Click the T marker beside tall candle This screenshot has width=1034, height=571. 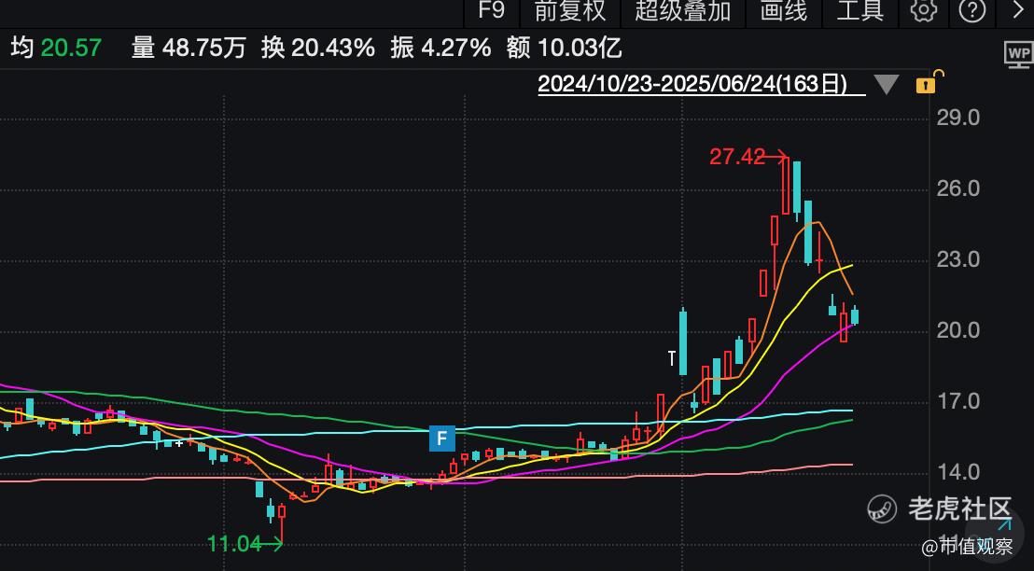[671, 358]
